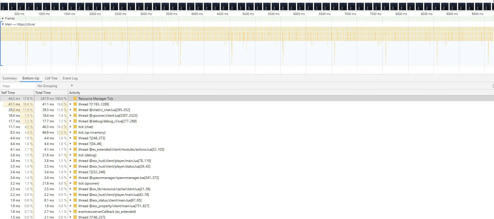
Task: Expand thread @debug/debug_cl.lua[277..288] row
Action: pyautogui.click(x=71, y=121)
